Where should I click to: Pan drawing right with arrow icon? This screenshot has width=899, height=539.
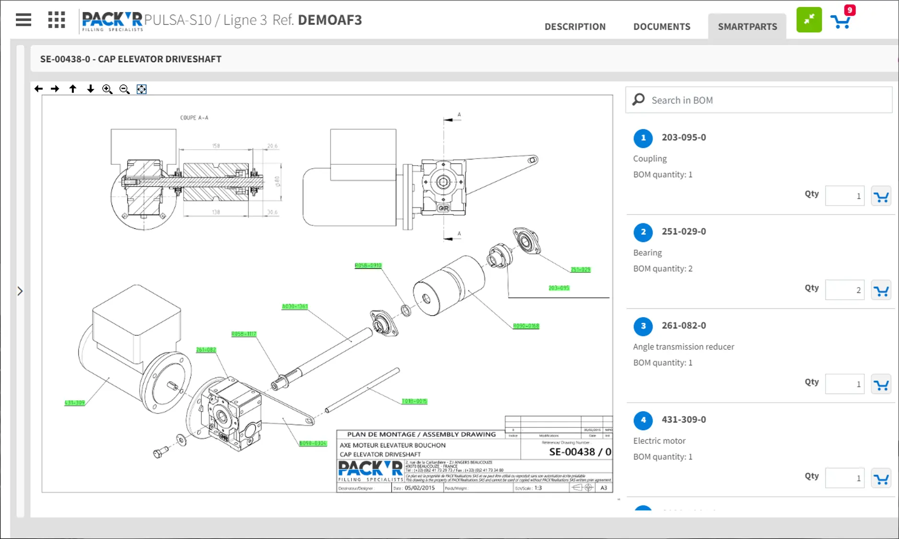[55, 89]
